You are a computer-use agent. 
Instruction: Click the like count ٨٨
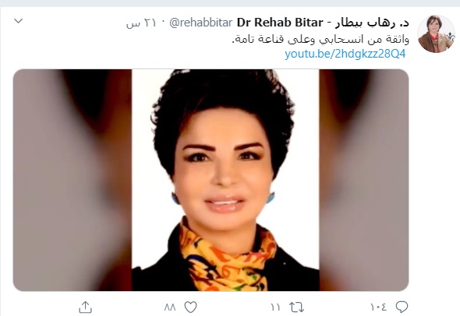pyautogui.click(x=170, y=307)
